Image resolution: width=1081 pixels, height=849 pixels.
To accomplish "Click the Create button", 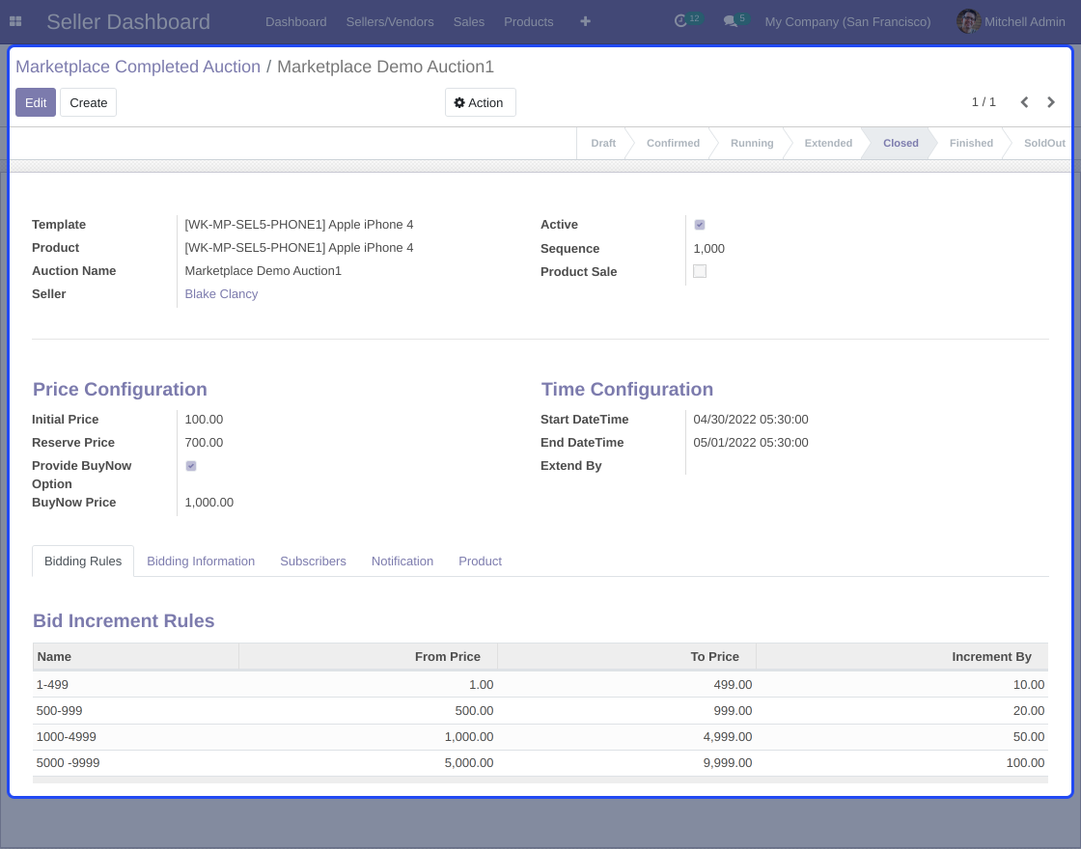I will [88, 102].
